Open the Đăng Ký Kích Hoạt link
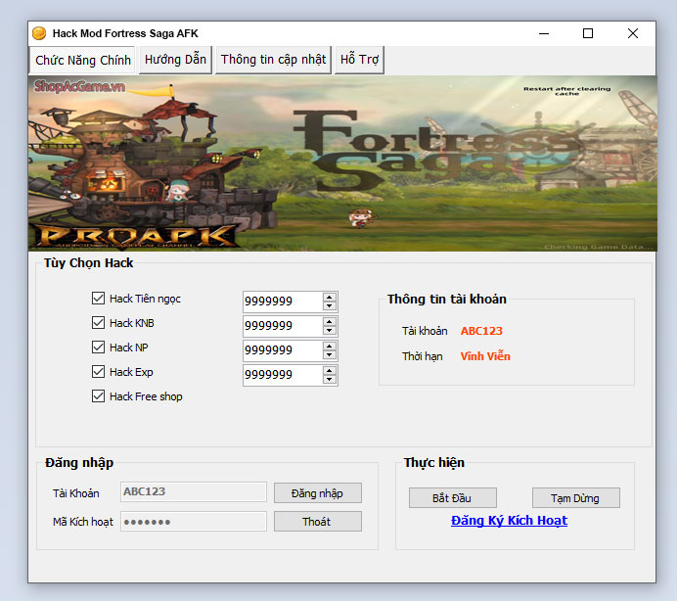Screen dimensions: 678x603 click(x=509, y=521)
